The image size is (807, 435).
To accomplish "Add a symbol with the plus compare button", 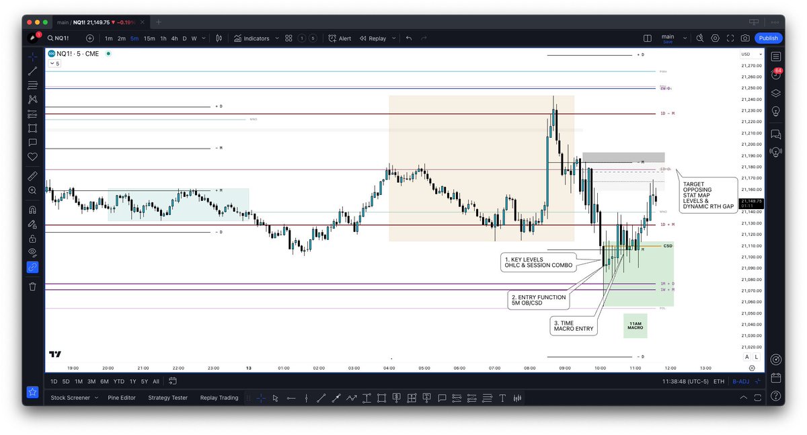I will [x=90, y=38].
